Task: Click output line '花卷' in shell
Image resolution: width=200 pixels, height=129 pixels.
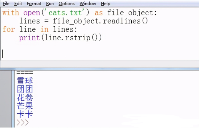Action: click(25, 98)
